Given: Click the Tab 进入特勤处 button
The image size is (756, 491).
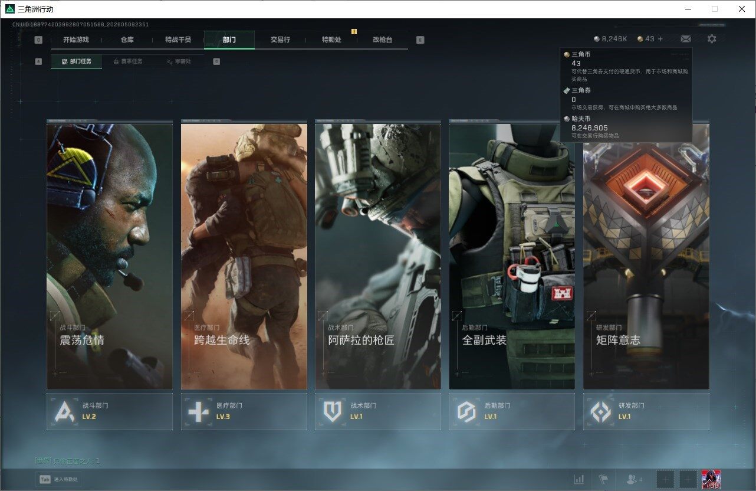Looking at the screenshot, I should click(x=58, y=480).
